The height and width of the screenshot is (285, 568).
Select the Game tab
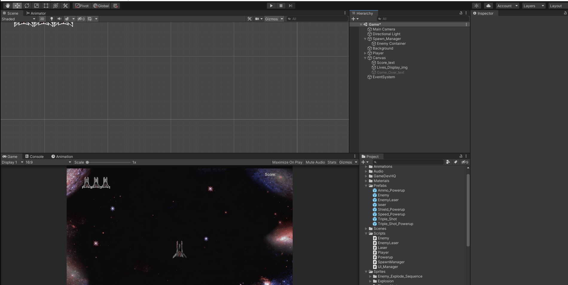[x=10, y=156]
